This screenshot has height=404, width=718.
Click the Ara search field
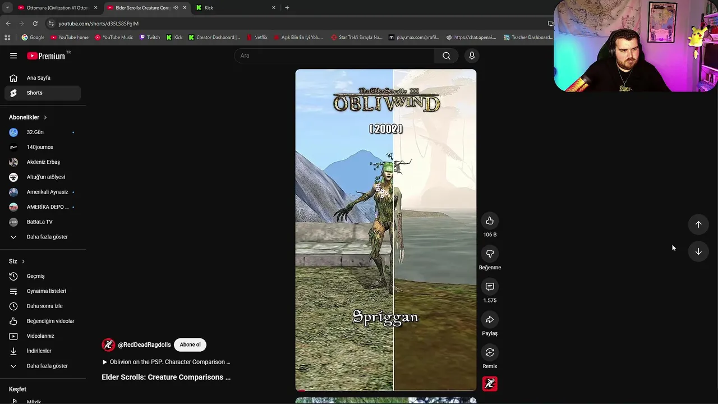click(334, 56)
